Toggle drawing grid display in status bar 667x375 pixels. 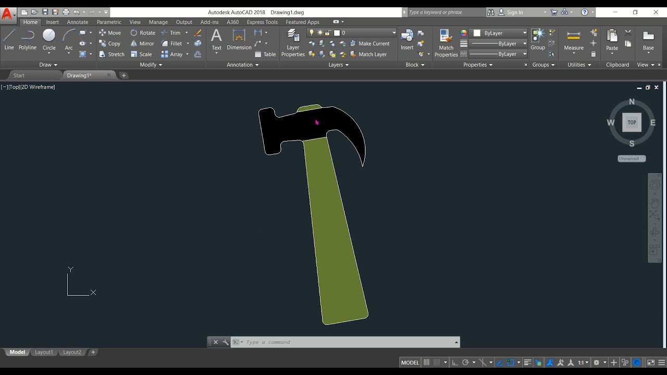[x=426, y=362]
